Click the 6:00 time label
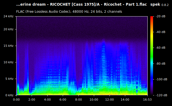This screenshot has width=172, height=106. click(x=63, y=100)
